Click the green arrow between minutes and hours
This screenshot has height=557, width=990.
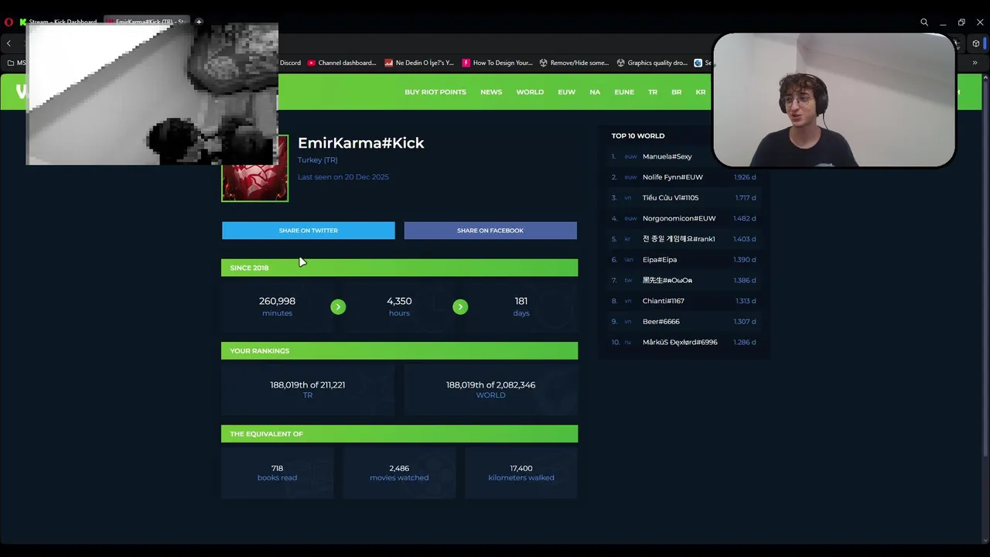(338, 307)
